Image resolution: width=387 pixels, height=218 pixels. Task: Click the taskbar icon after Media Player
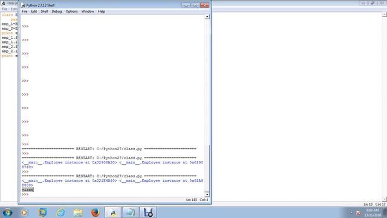(x=43, y=213)
